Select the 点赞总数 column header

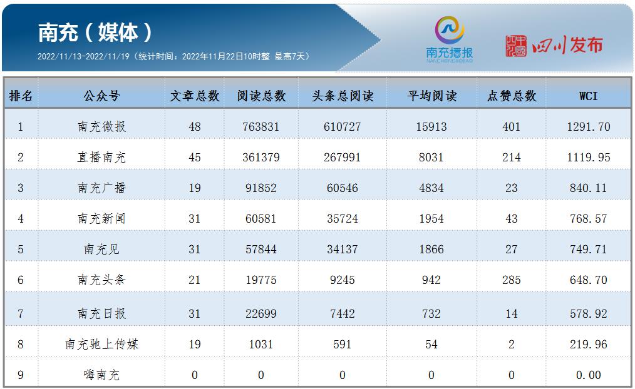tap(512, 96)
